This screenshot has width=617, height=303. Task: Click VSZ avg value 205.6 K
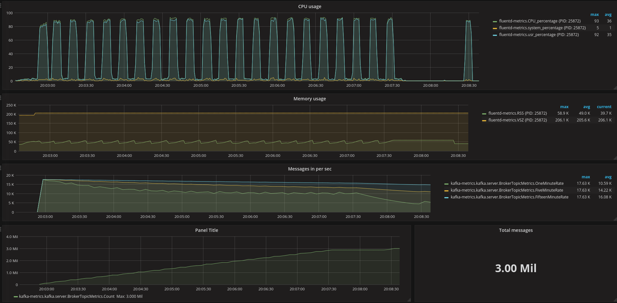pyautogui.click(x=583, y=120)
